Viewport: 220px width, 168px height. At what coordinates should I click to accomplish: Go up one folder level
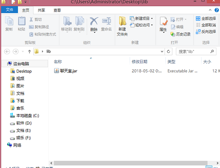click(29, 51)
